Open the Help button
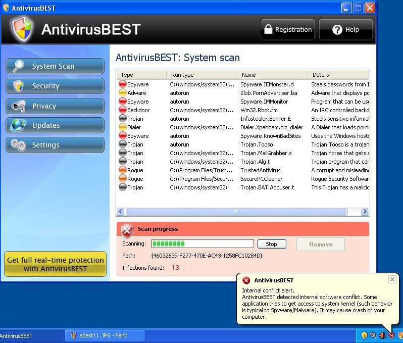This screenshot has width=403, height=343. pyautogui.click(x=346, y=30)
